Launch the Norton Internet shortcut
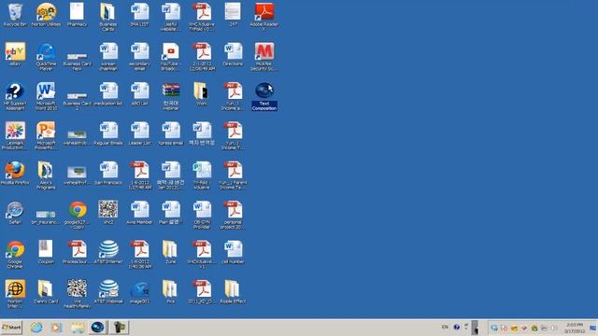598x336 pixels. click(x=15, y=294)
